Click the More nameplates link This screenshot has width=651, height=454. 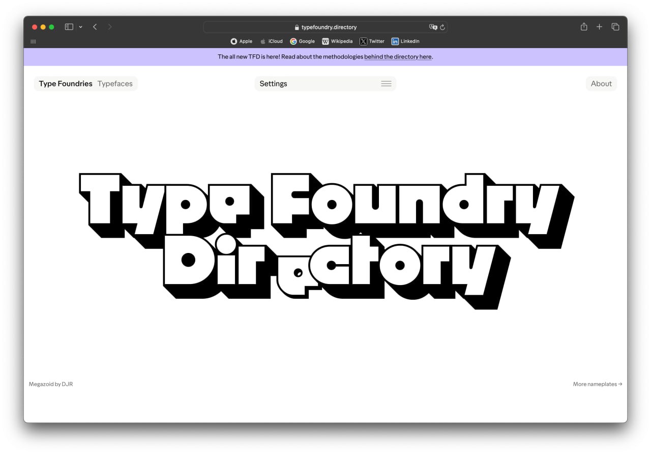coord(597,384)
